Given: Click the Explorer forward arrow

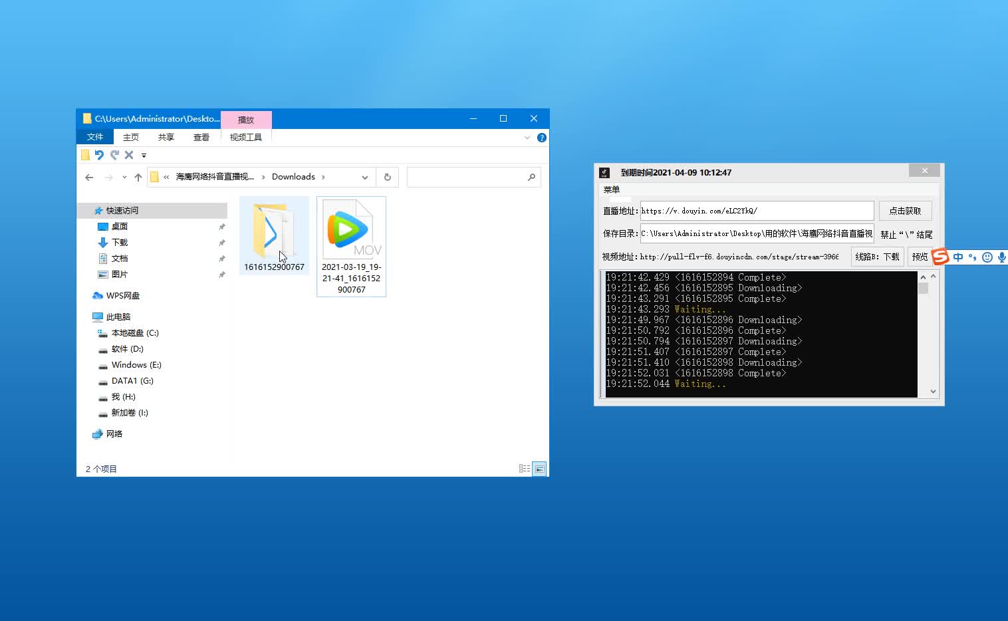Looking at the screenshot, I should 108,177.
